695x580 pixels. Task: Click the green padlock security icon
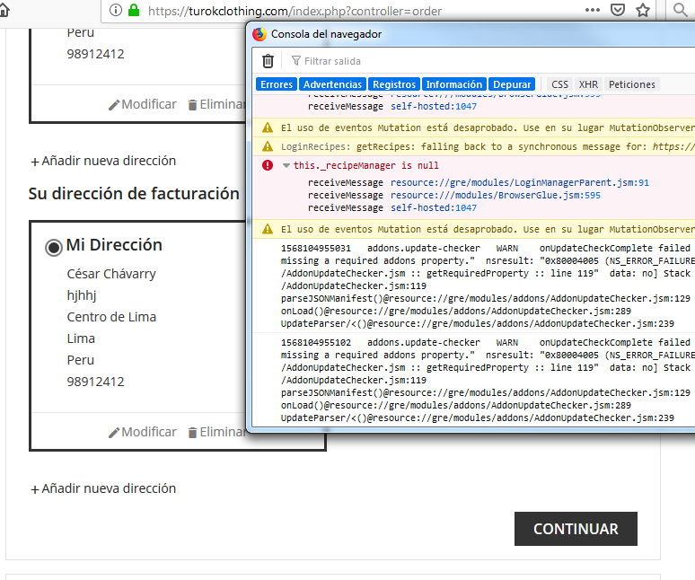pos(134,10)
